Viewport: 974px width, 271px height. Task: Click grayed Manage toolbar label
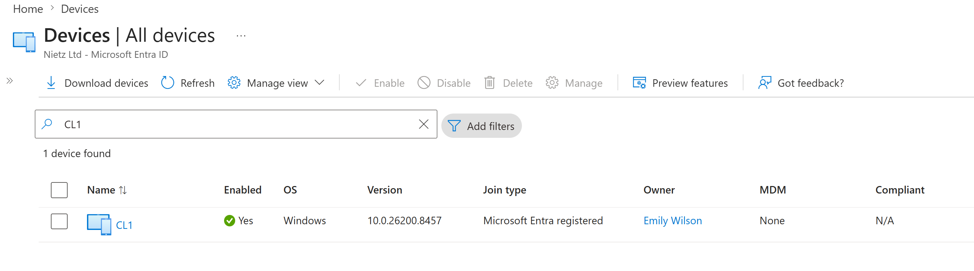coord(583,83)
